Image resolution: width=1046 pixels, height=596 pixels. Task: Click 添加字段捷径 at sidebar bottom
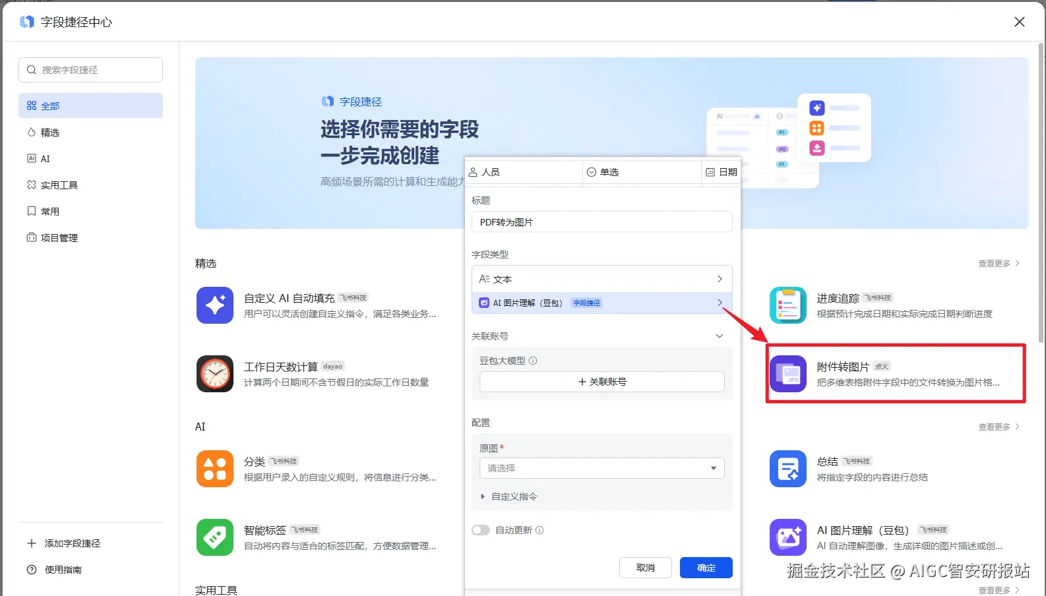(x=73, y=543)
